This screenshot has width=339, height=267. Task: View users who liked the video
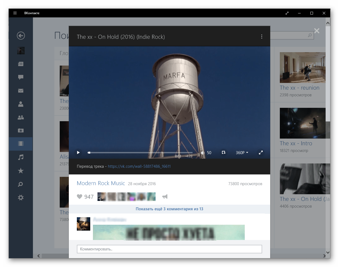[126, 197]
